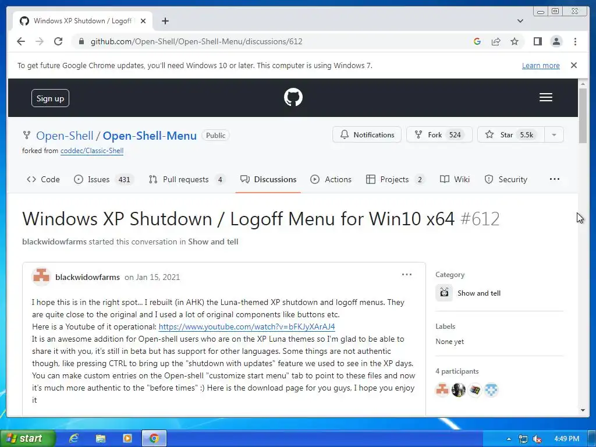Reload the current page
The height and width of the screenshot is (447, 596).
pyautogui.click(x=58, y=41)
